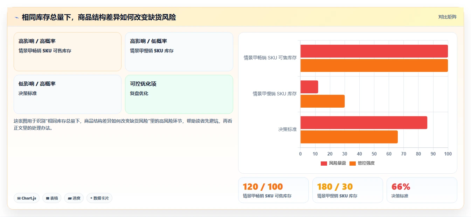
Task: Select the 高影响 / 高概率 card
Action: [68, 52]
